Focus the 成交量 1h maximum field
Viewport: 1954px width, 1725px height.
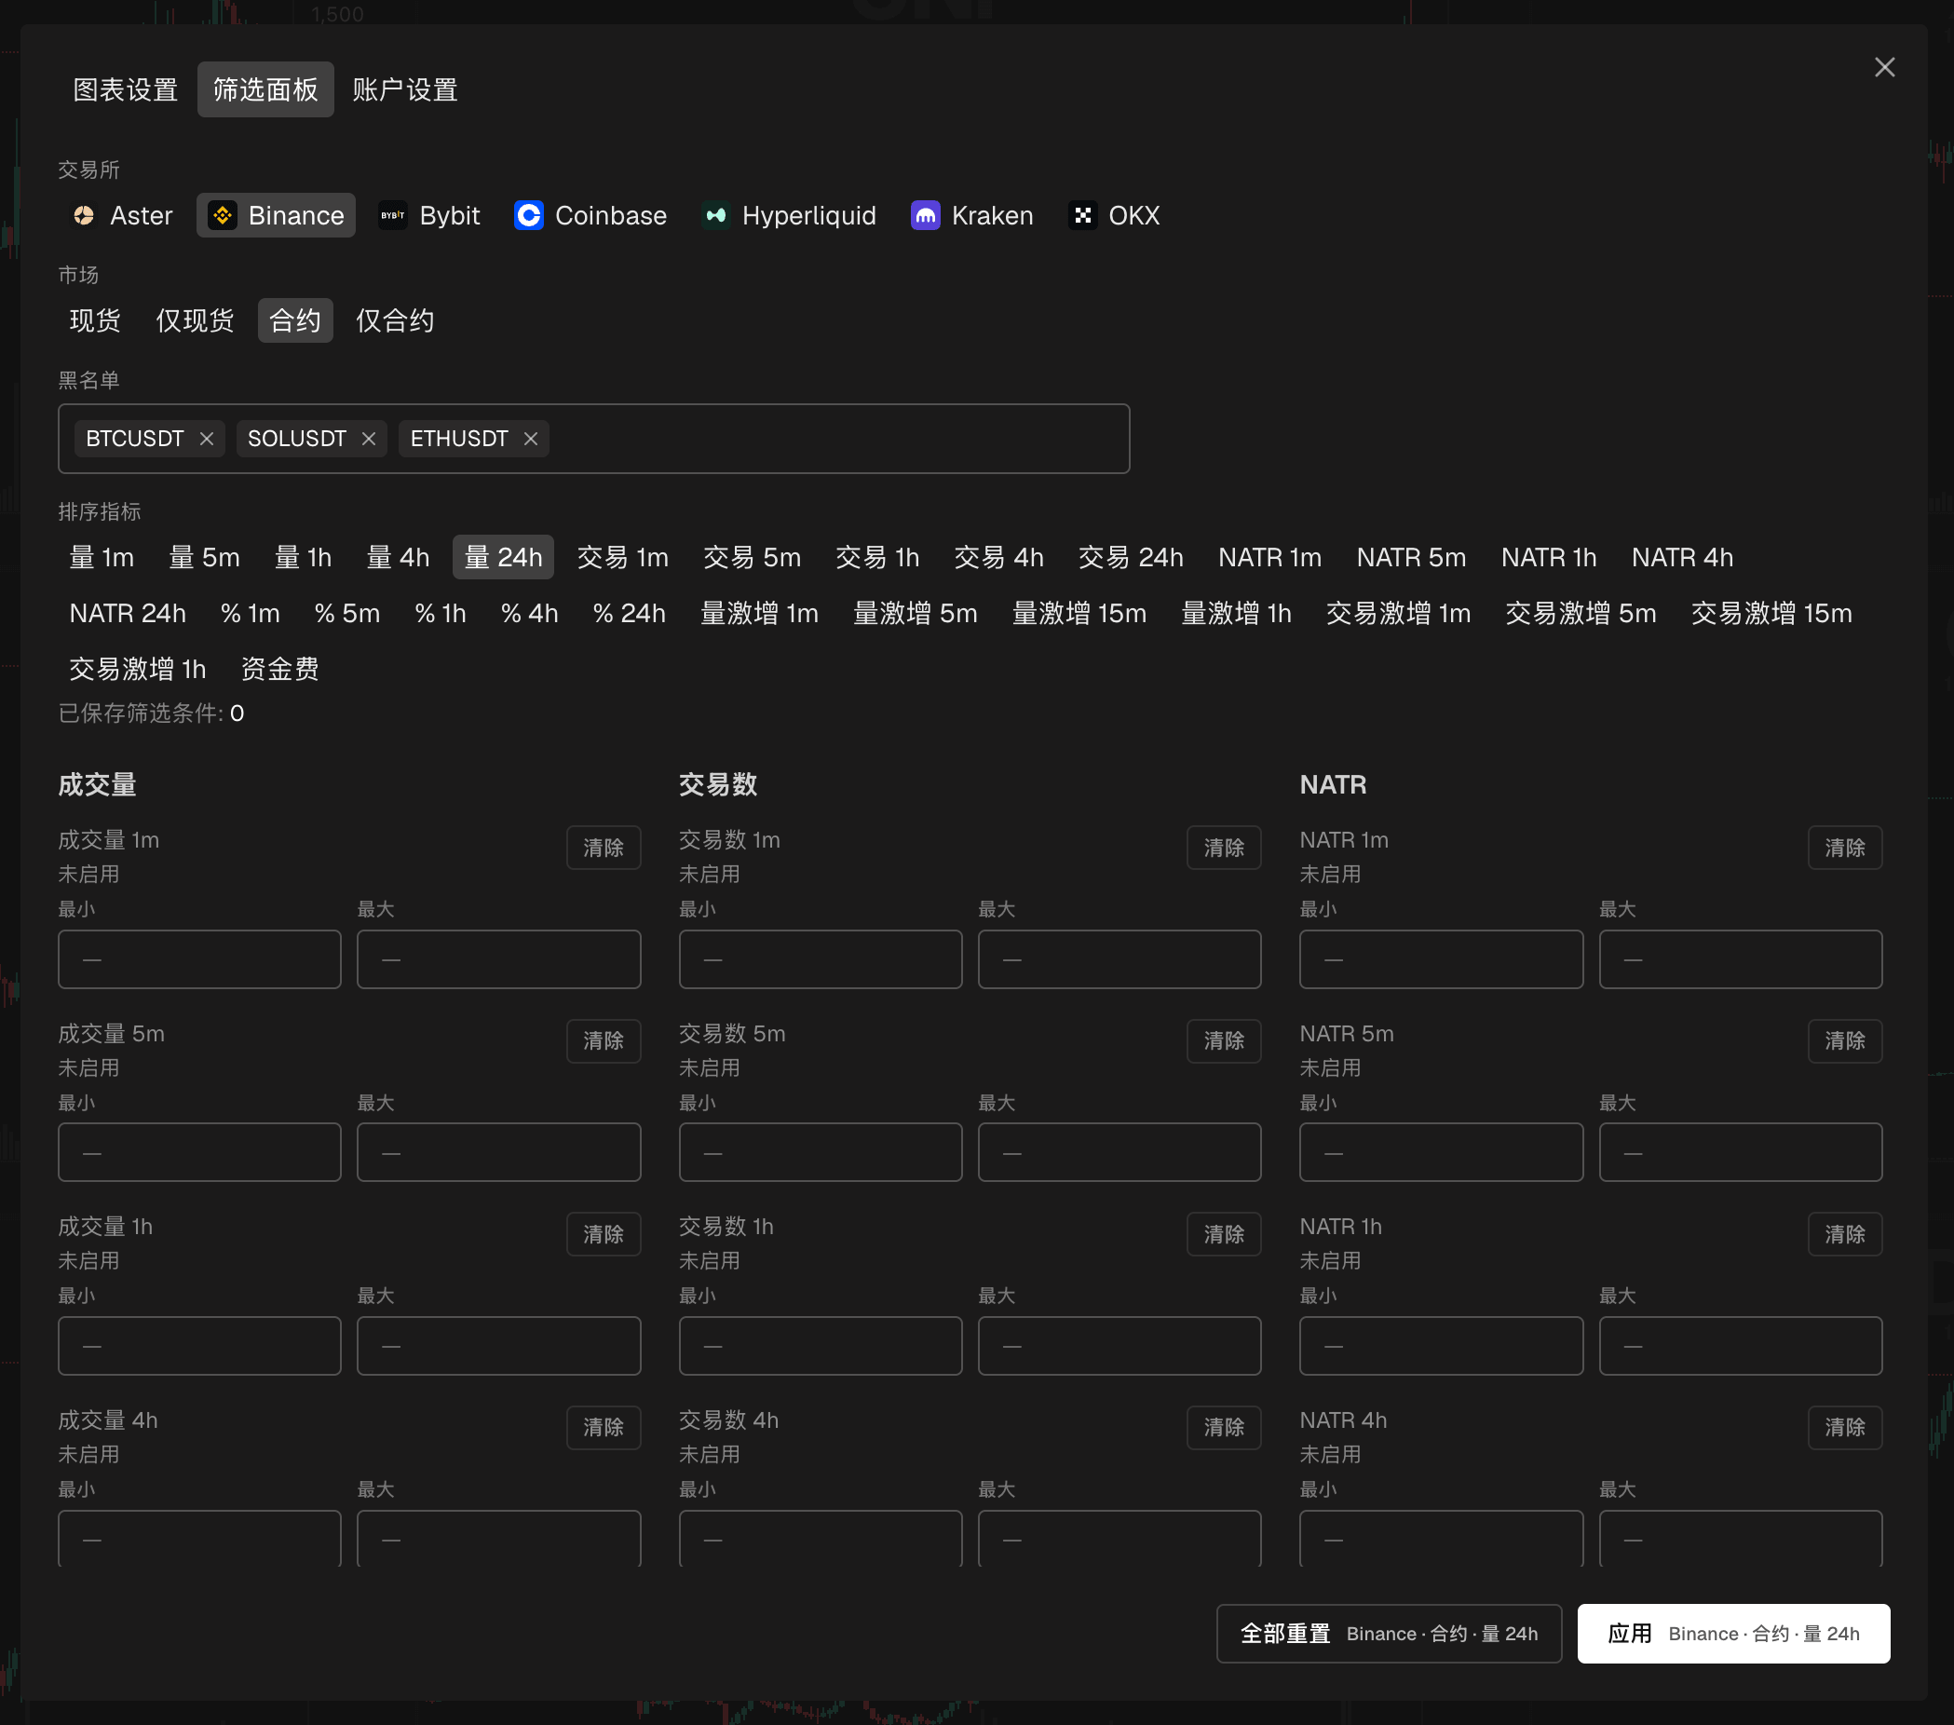click(x=499, y=1345)
